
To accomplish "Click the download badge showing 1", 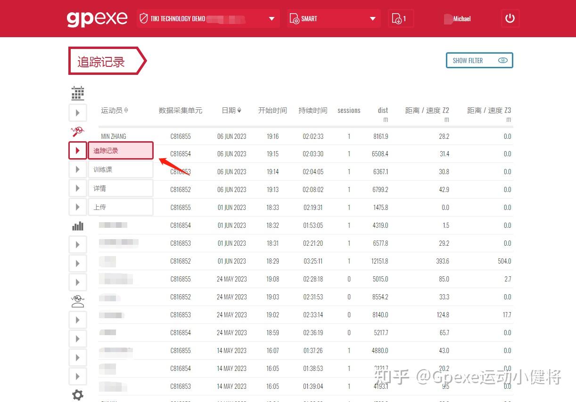I will click(x=401, y=18).
